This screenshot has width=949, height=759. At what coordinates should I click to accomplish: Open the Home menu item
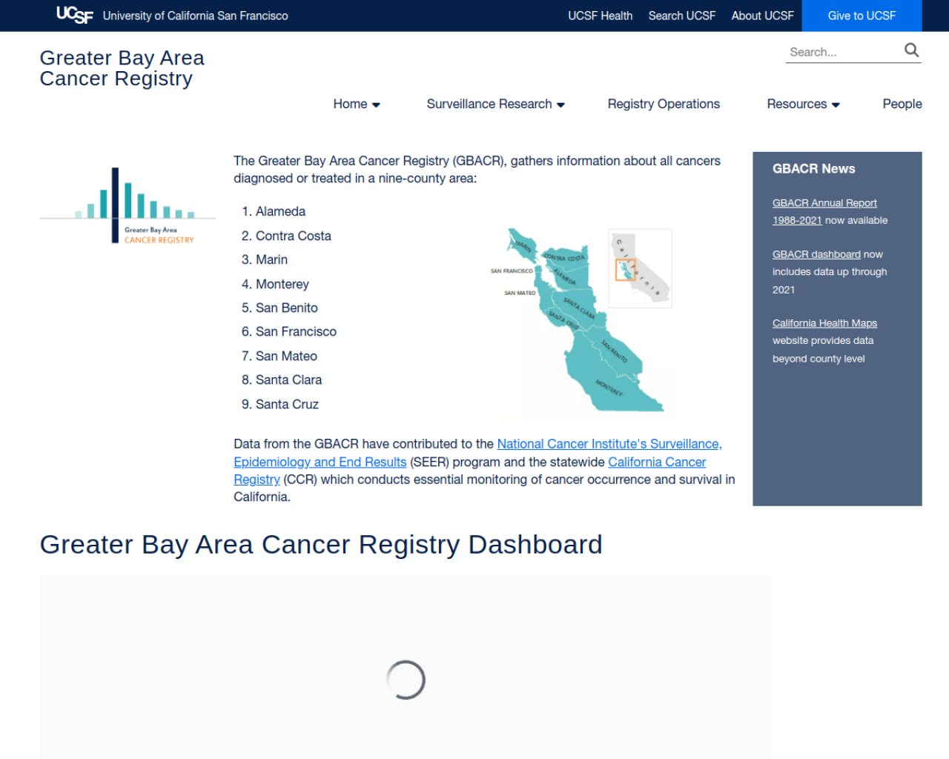tap(350, 105)
